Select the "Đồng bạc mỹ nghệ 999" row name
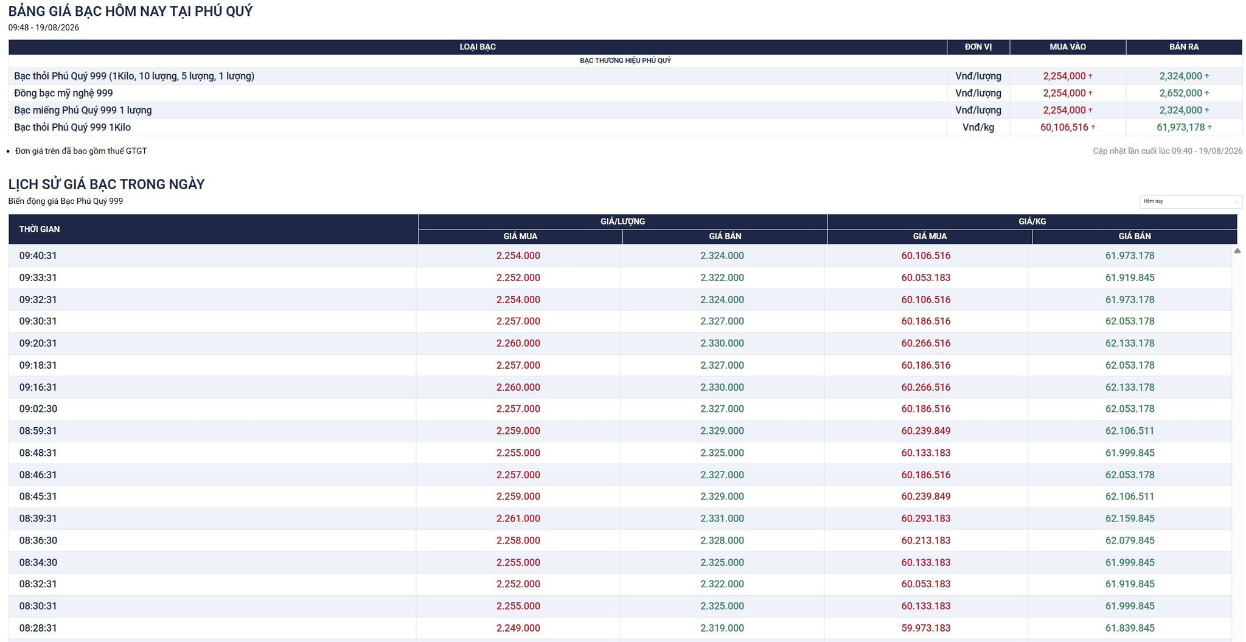The image size is (1246, 642). pos(63,93)
